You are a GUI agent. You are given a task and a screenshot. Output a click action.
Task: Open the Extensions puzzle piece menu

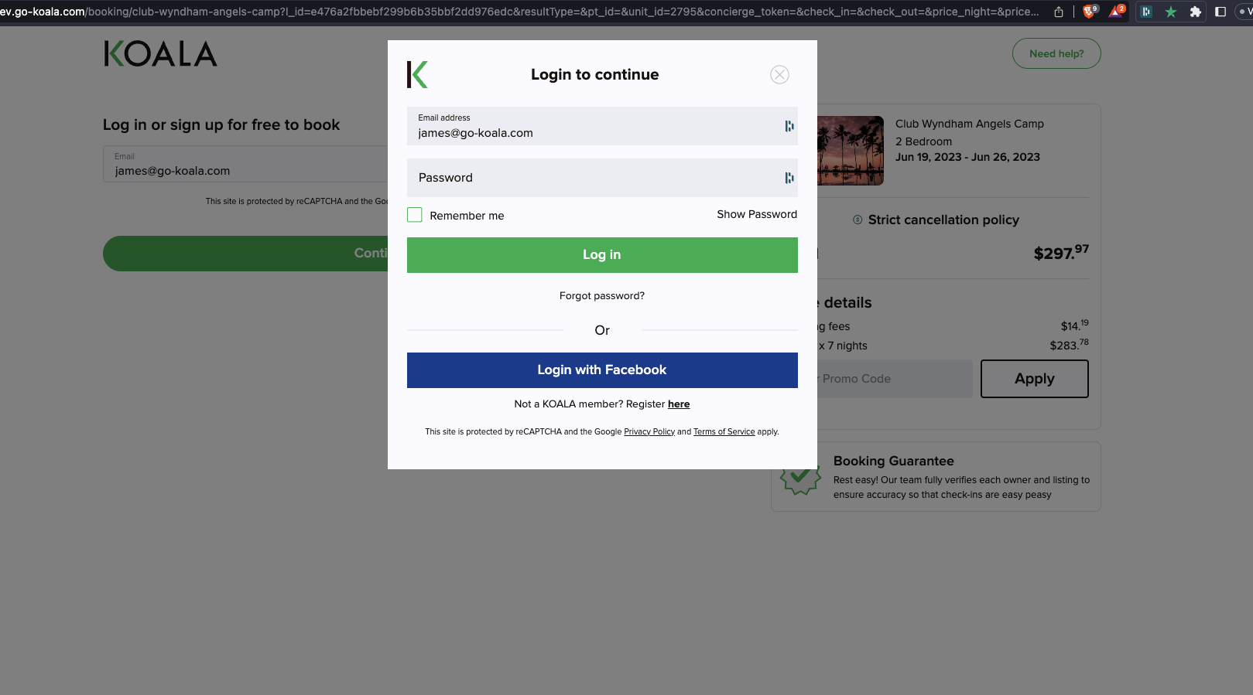click(x=1195, y=12)
